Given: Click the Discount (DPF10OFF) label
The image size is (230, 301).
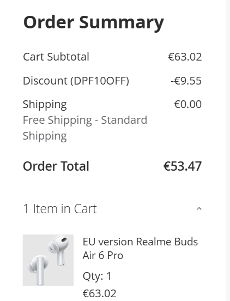Looking at the screenshot, I should [76, 81].
